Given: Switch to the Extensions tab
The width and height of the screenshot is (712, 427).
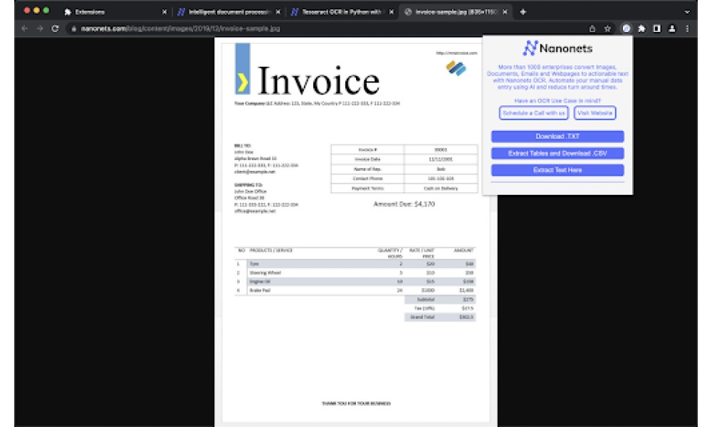Looking at the screenshot, I should (x=116, y=12).
